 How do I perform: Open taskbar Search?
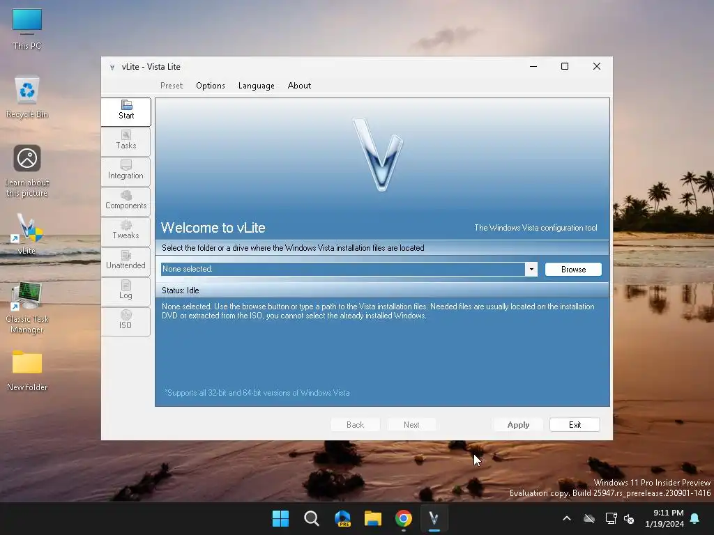click(x=312, y=518)
